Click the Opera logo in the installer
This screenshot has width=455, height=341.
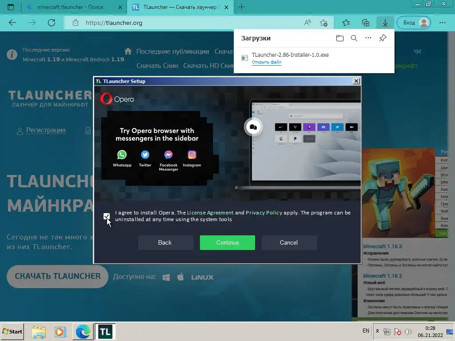coord(117,99)
